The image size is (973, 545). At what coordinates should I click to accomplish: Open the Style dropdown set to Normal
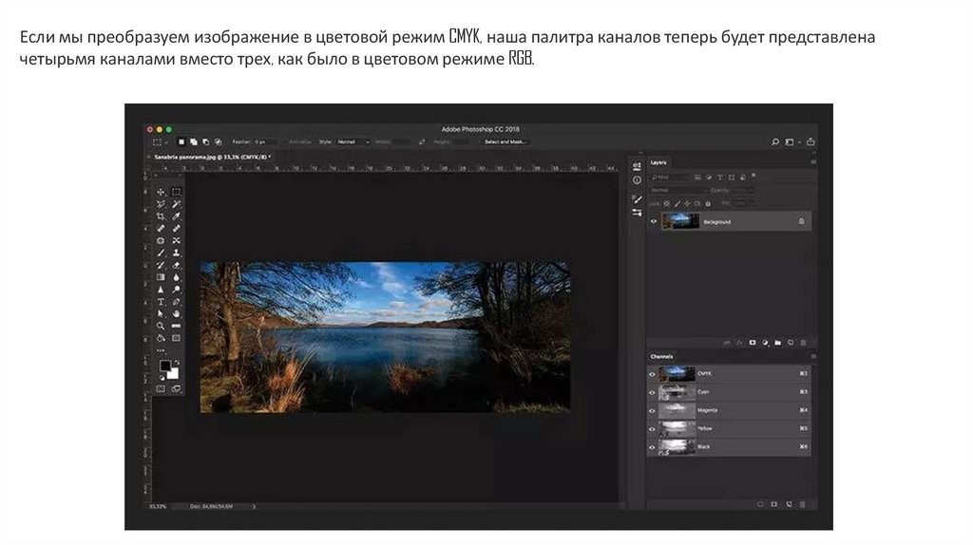(353, 141)
